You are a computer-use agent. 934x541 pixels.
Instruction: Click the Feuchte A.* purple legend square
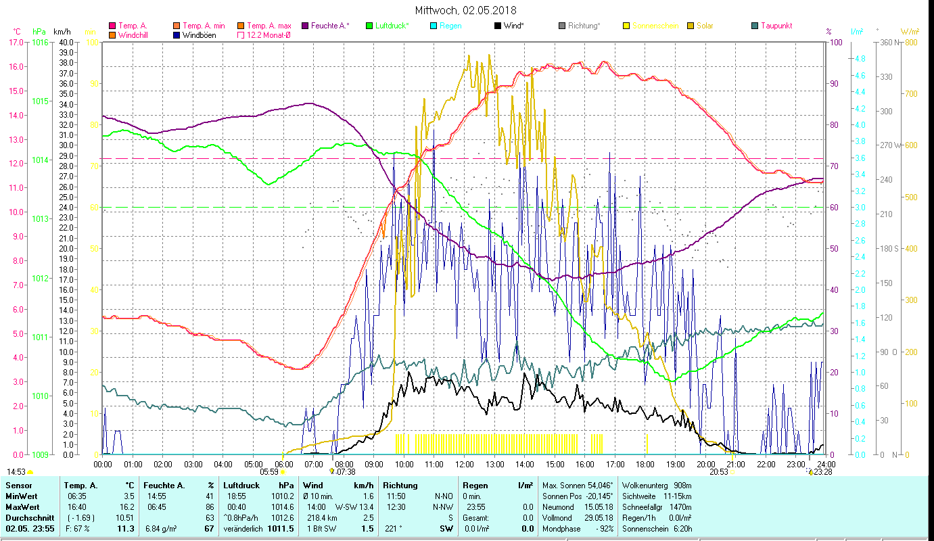[304, 26]
